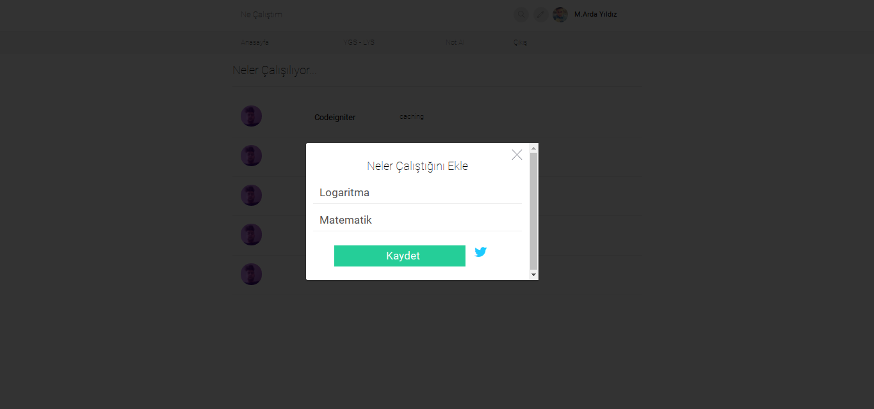Screen dimensions: 874x409
Task: Click the pencil edit icon in header
Action: click(541, 15)
